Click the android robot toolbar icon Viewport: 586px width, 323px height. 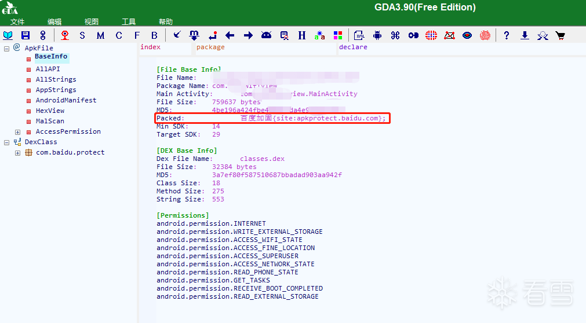[377, 35]
